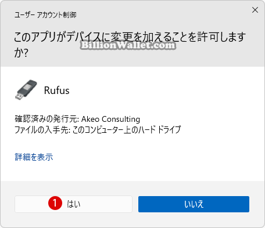
Task: Click the アカウント word in the title
Action: tap(49, 15)
